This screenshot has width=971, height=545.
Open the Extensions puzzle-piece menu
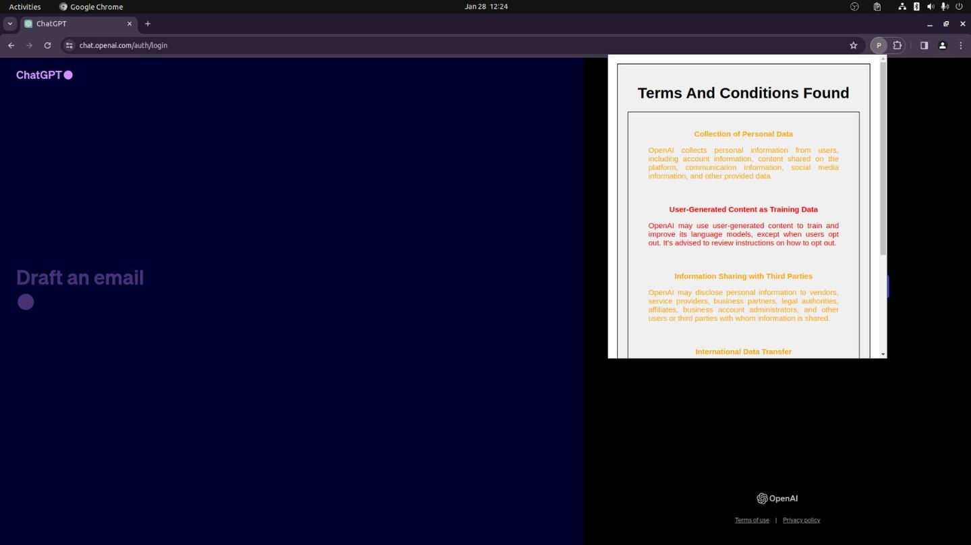click(x=898, y=45)
